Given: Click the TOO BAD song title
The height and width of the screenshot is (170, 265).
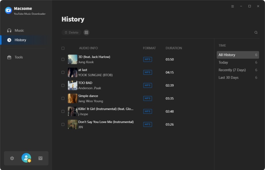Looking at the screenshot, I should (x=85, y=83).
